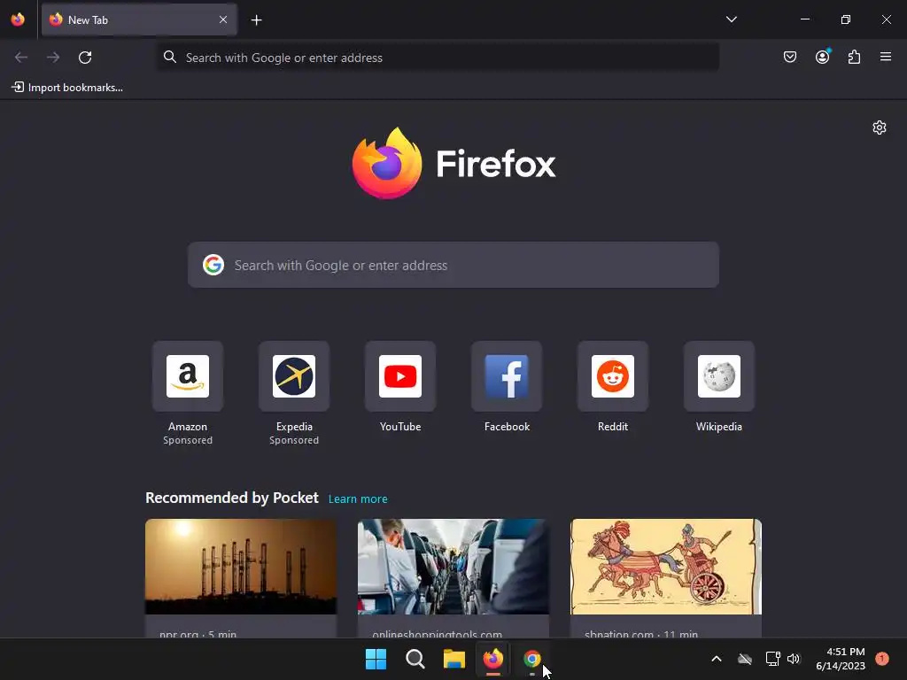This screenshot has width=907, height=680.
Task: Close the New Tab tab
Action: tap(223, 19)
